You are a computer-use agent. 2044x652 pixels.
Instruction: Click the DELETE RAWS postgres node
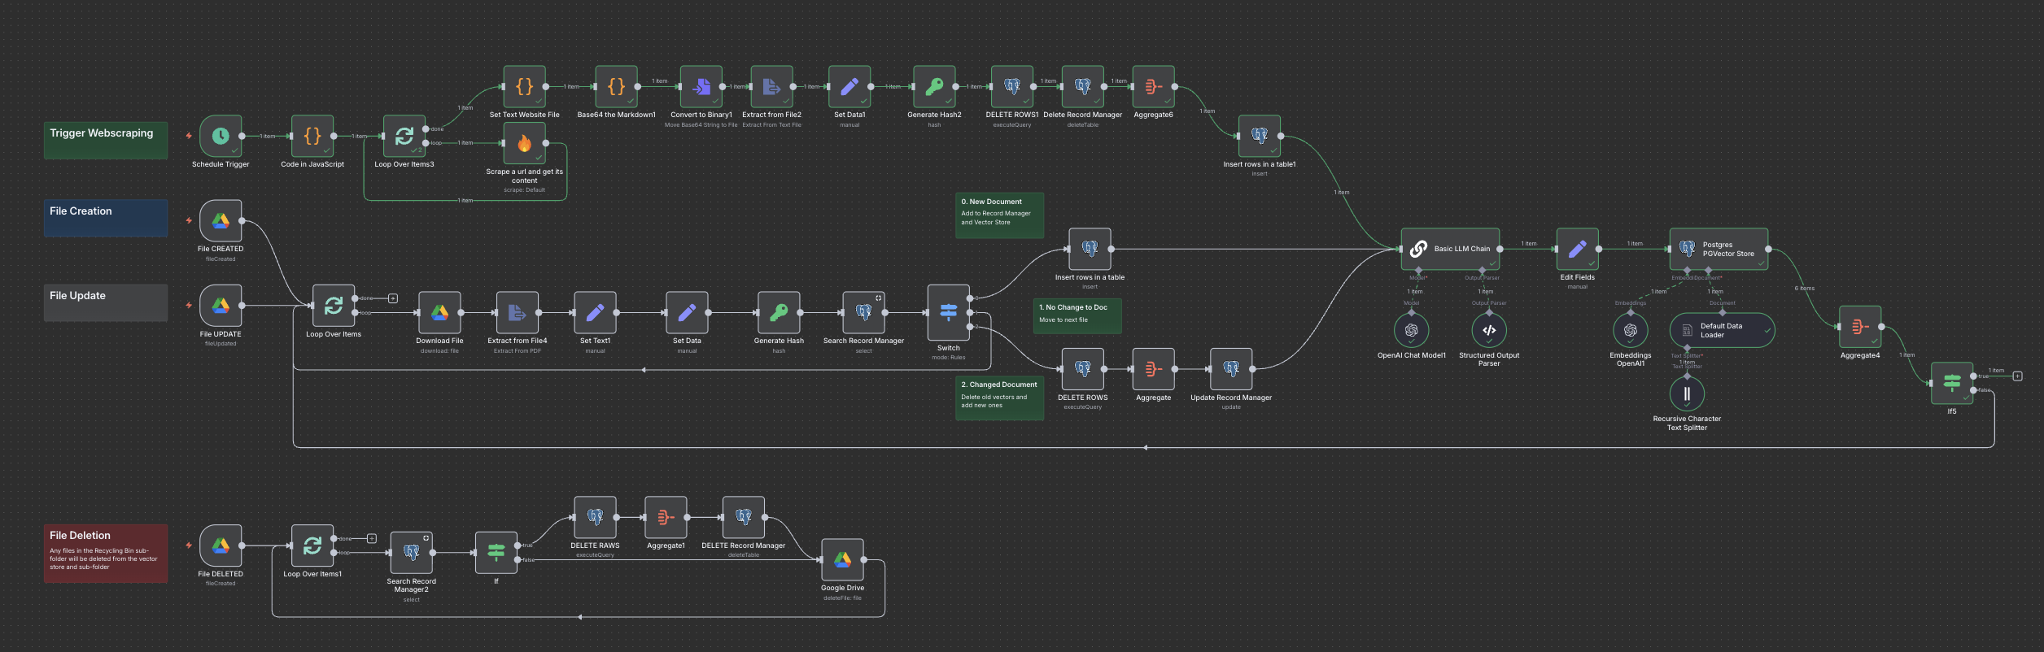(x=595, y=517)
